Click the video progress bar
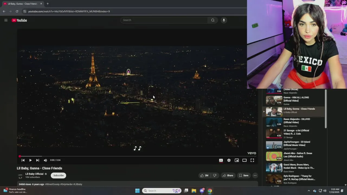This screenshot has width=347, height=195. [137, 156]
